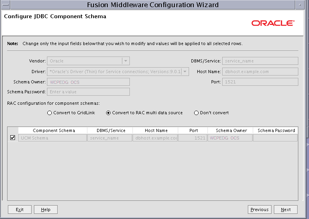Select the UCM Schema table cell
The width and height of the screenshot is (309, 219).
coord(52,138)
